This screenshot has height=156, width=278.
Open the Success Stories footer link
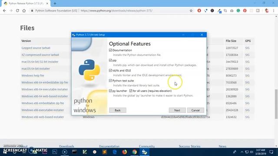click(189, 146)
